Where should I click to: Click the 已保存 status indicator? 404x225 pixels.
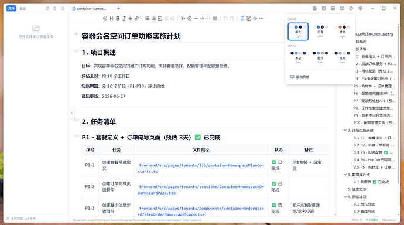click(x=372, y=220)
